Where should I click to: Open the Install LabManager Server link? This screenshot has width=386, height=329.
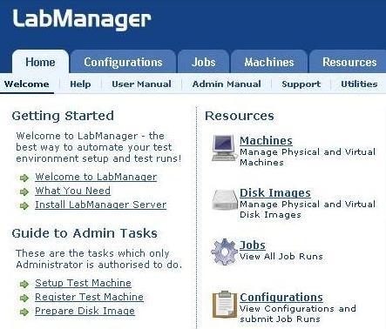101,205
